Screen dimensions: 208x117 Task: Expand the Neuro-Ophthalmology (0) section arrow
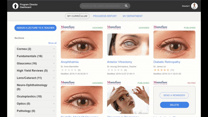click(54, 87)
